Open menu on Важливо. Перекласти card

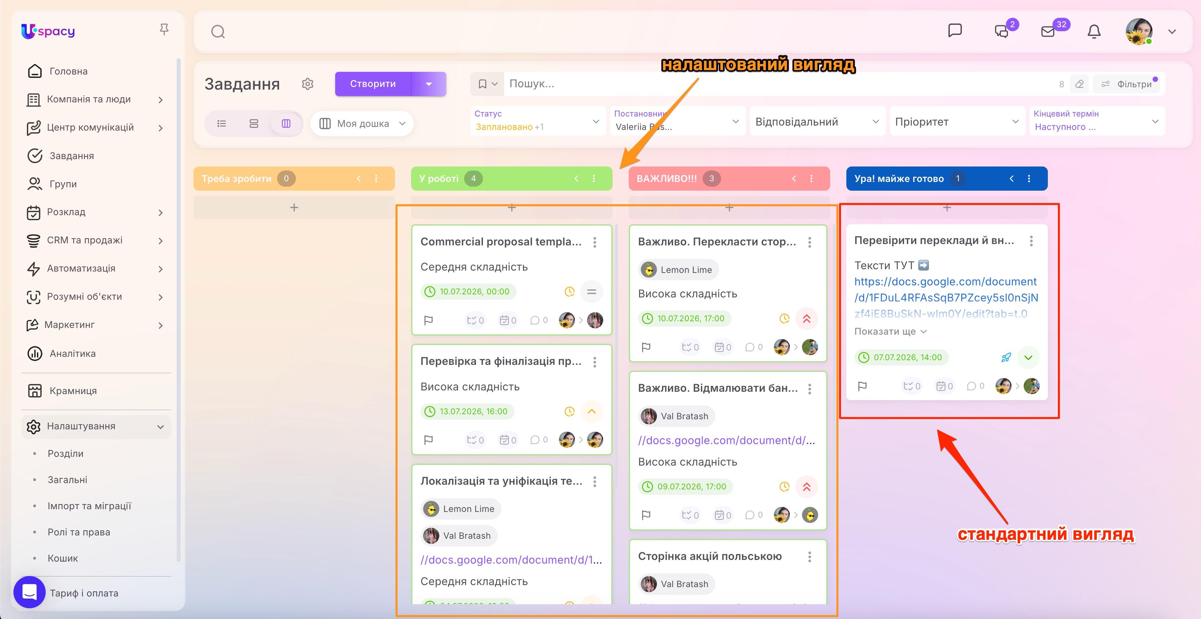pos(809,242)
